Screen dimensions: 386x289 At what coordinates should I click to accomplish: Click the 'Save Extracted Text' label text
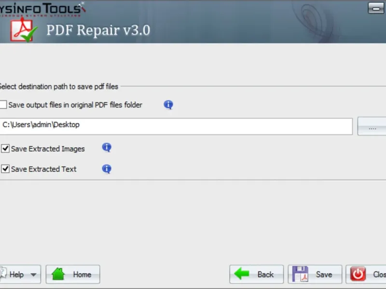point(44,170)
